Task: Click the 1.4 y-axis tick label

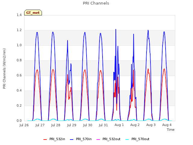Action: [x=19, y=15]
